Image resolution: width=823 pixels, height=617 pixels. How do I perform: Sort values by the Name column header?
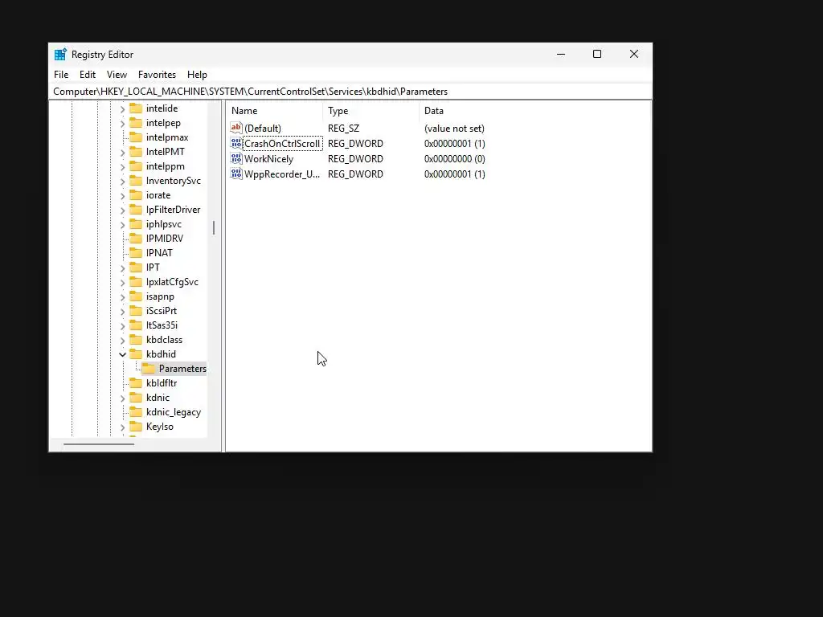pyautogui.click(x=275, y=111)
